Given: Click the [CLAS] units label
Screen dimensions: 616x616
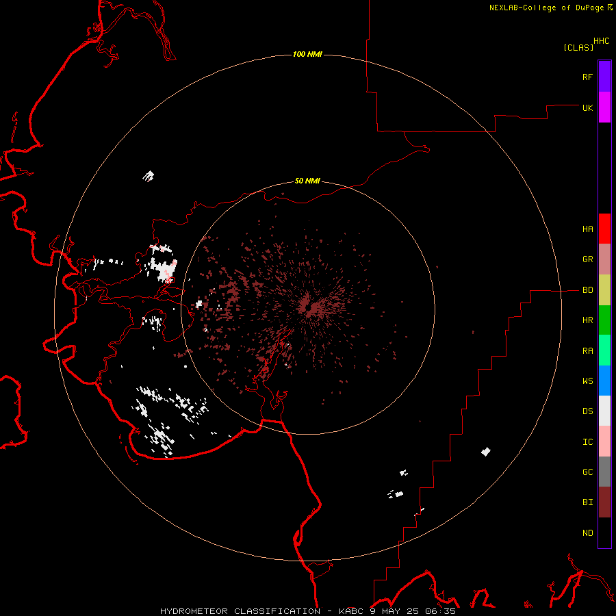Looking at the screenshot, I should pos(578,47).
